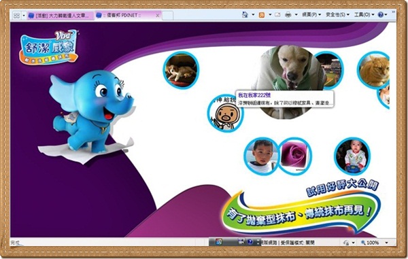Open the young boy photo bubble
Viewport: 408px width, 259px height.
tap(262, 156)
